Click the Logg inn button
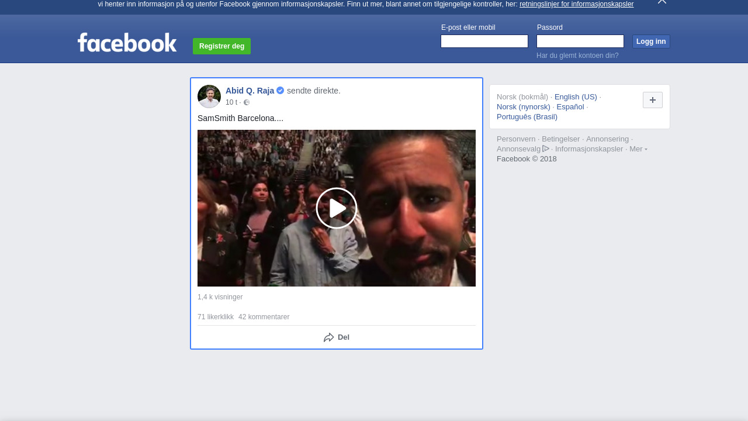The image size is (748, 421). pyautogui.click(x=651, y=42)
